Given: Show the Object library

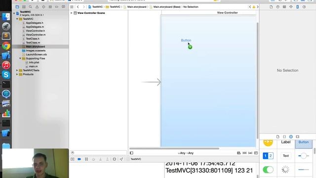Looking at the screenshot, I should tap(291, 136).
